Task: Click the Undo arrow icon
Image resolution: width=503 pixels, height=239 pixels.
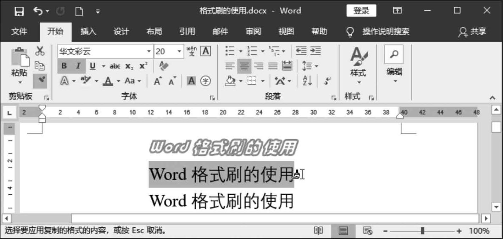Action: coord(38,11)
